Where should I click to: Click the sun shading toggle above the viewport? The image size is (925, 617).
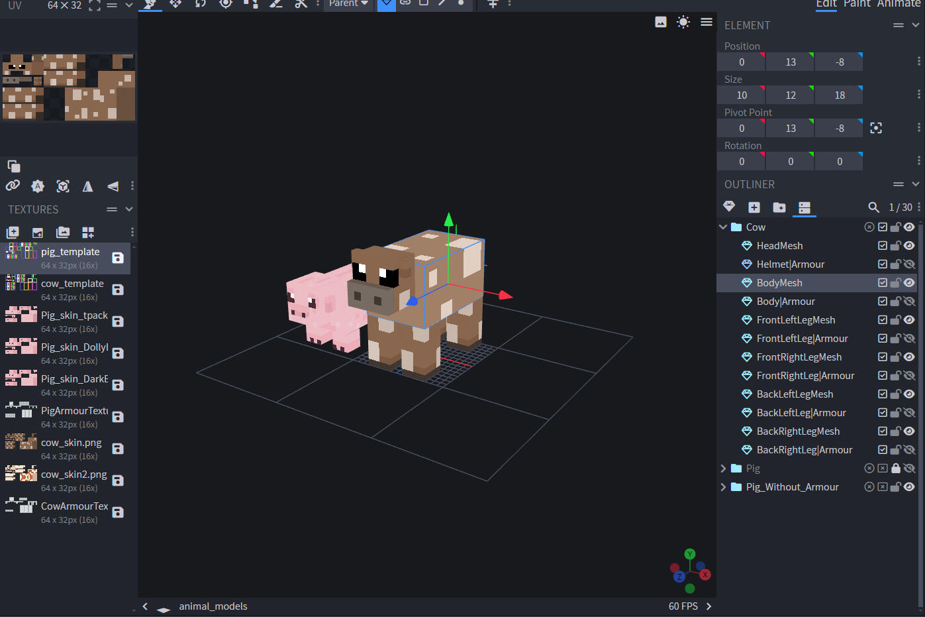tap(683, 22)
